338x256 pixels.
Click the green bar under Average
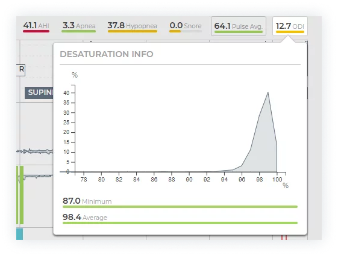click(x=180, y=223)
